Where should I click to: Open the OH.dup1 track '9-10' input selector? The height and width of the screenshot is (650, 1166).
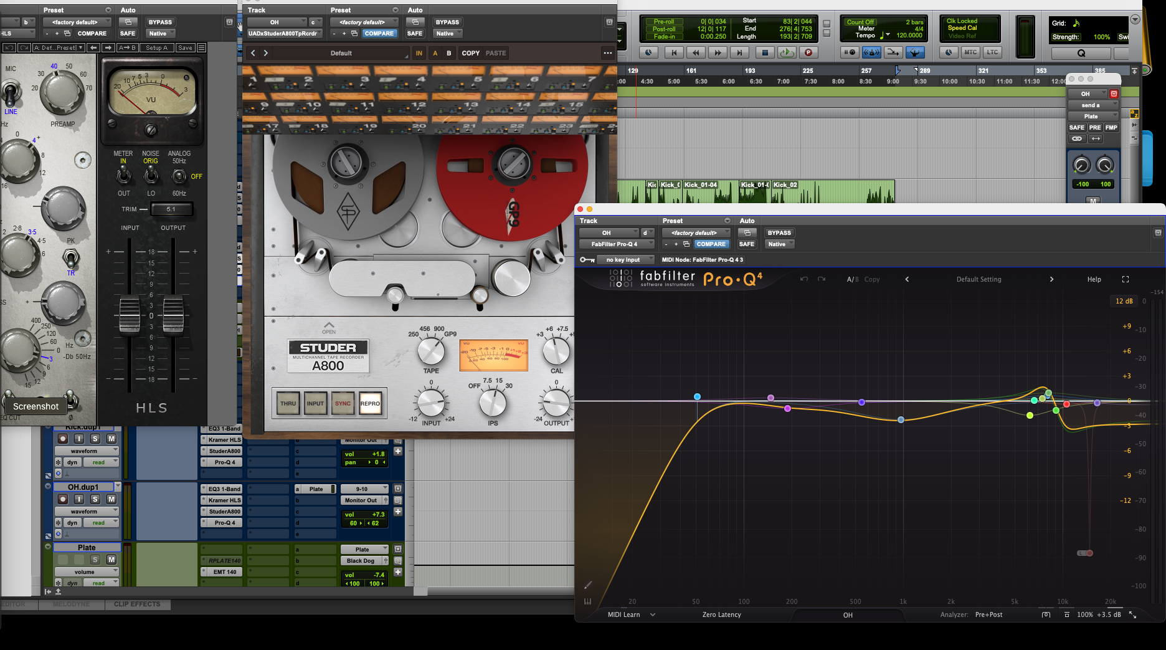364,489
